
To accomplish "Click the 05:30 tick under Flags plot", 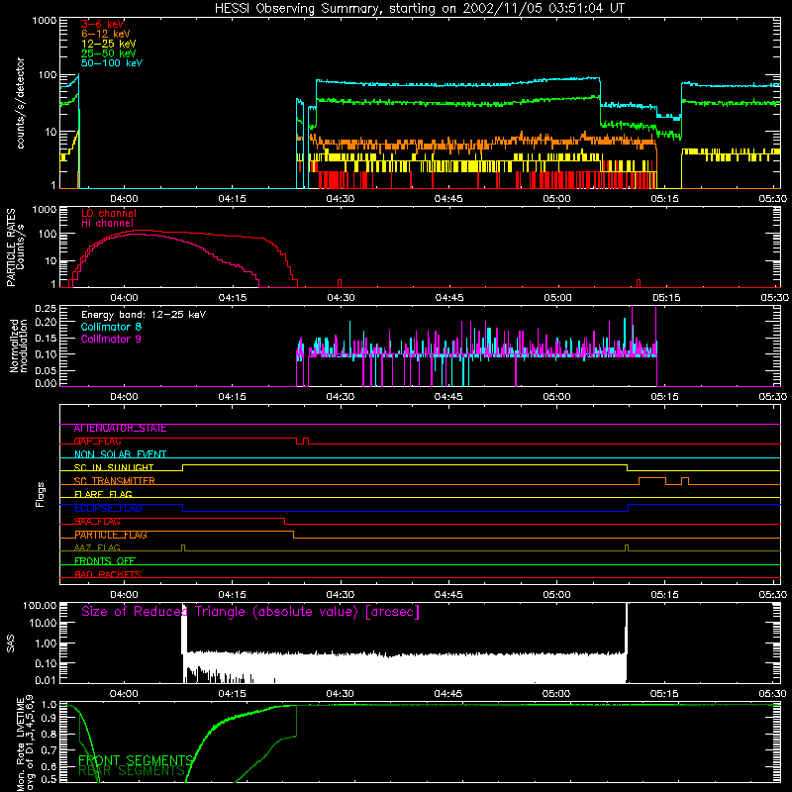I will click(773, 595).
